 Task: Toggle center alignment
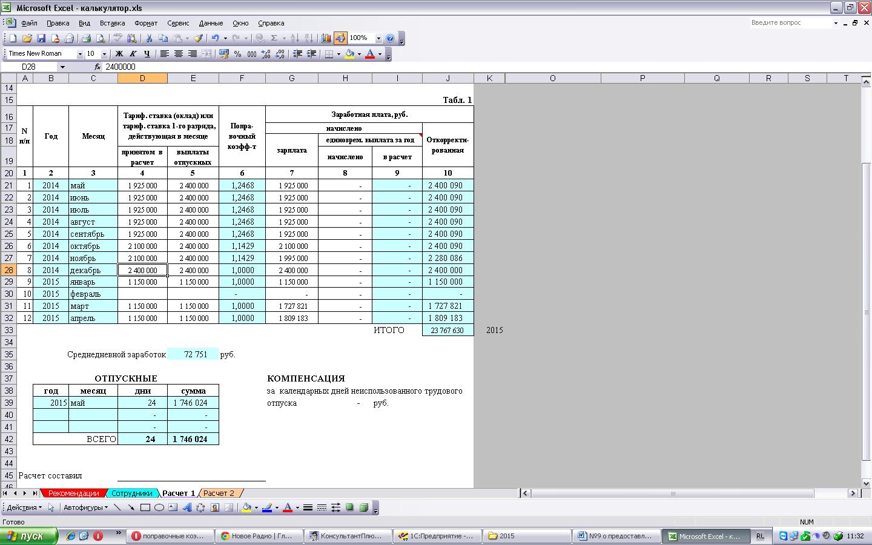tap(178, 54)
